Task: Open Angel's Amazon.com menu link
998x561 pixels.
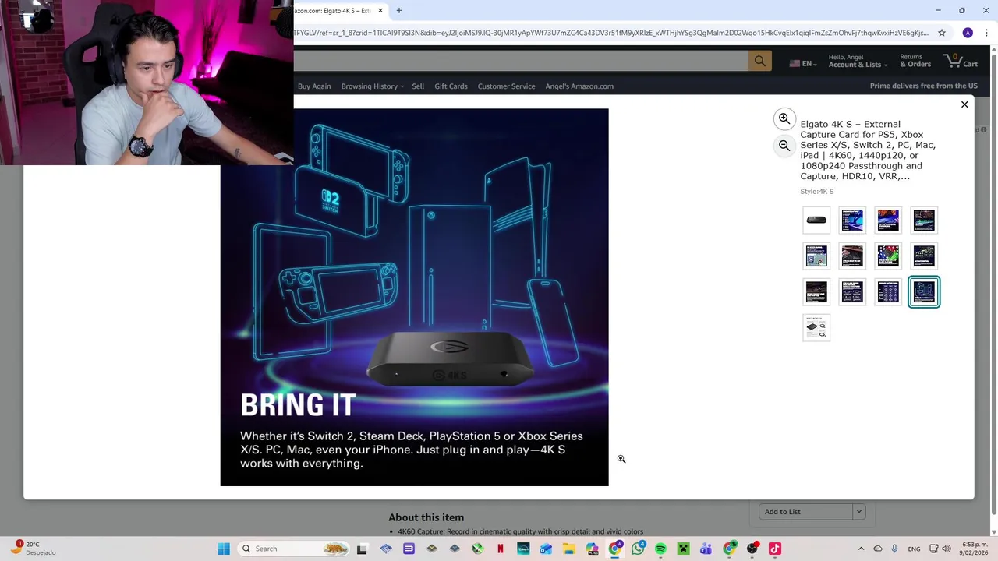Action: [579, 86]
